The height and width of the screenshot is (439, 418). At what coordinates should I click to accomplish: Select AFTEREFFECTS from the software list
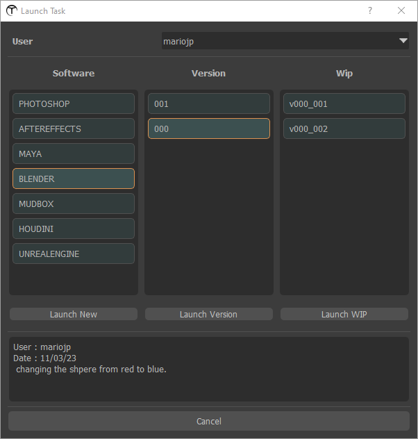coord(74,129)
